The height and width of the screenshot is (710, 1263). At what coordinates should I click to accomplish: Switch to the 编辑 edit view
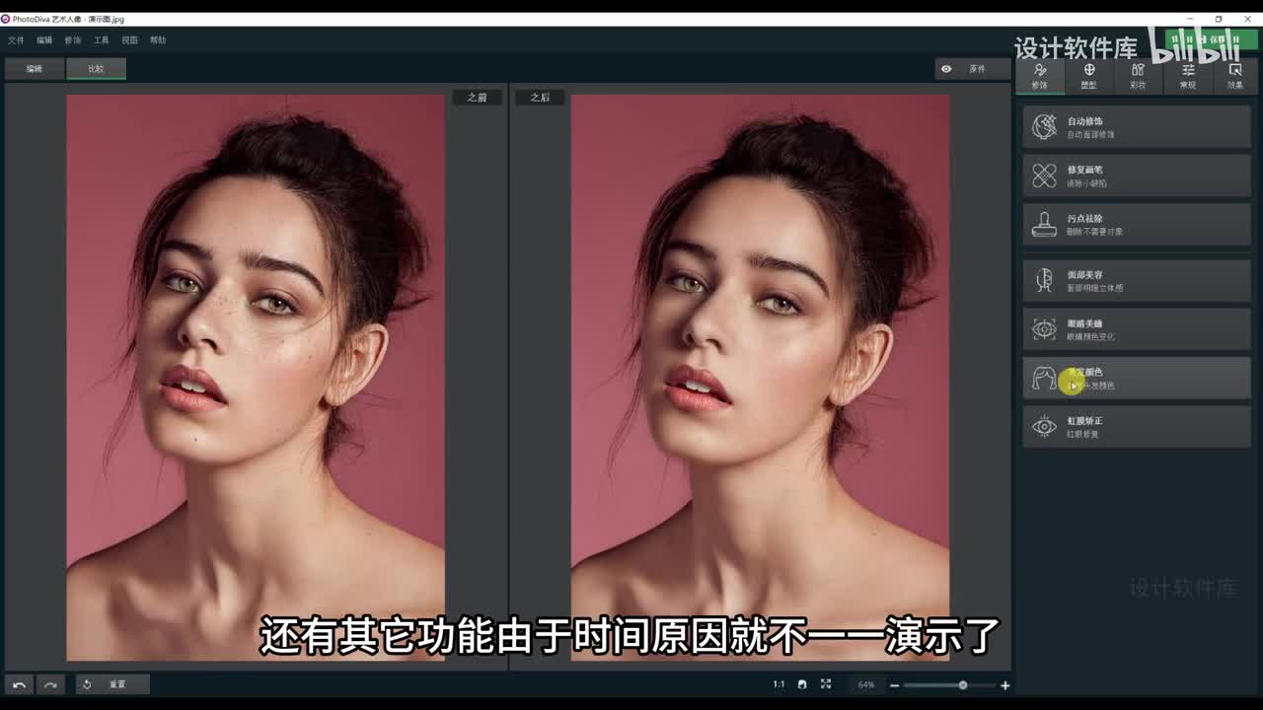35,69
